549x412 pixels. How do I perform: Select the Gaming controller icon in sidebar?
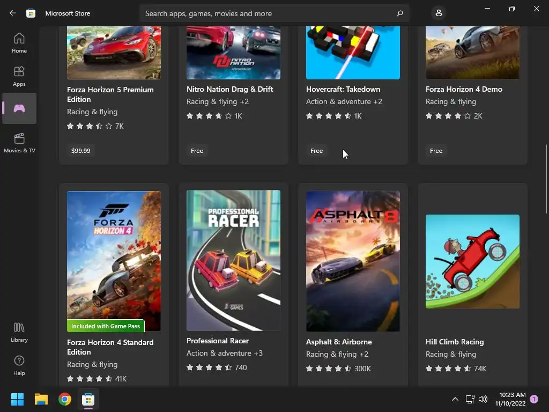pyautogui.click(x=19, y=108)
